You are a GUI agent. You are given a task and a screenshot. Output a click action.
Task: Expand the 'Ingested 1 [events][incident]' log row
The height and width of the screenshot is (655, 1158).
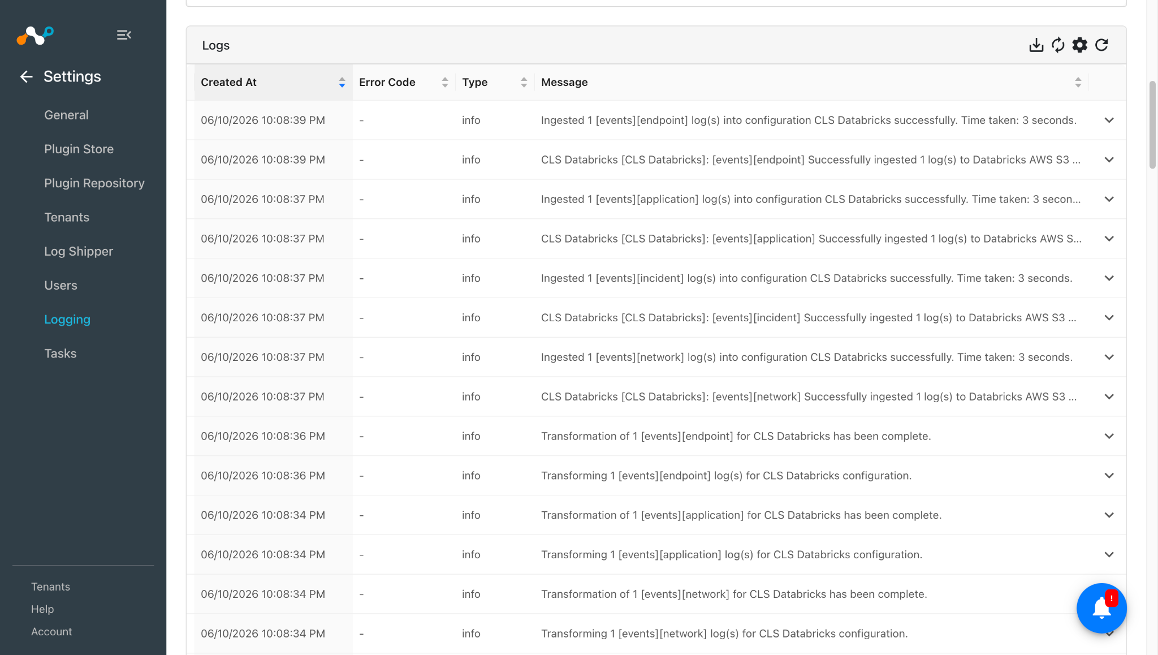coord(1109,278)
